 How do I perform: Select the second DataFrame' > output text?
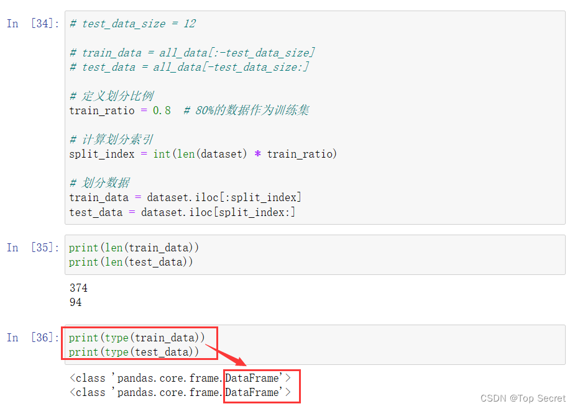[255, 392]
